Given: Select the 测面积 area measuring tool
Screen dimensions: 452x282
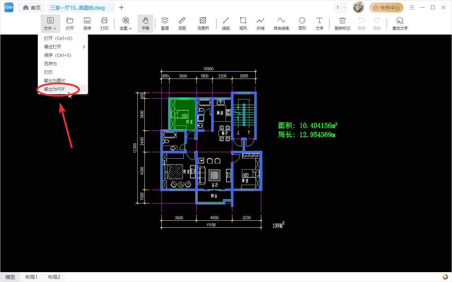Looking at the screenshot, I should [x=203, y=24].
